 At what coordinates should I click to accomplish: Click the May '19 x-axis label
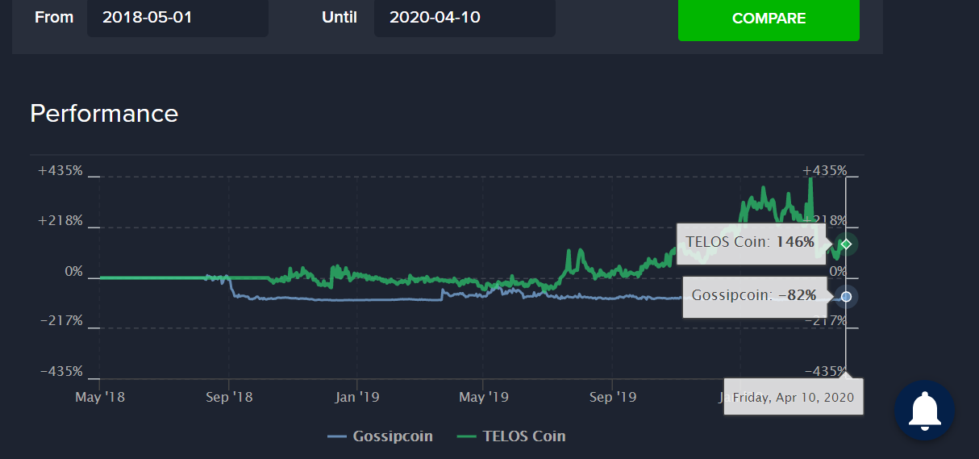point(482,397)
